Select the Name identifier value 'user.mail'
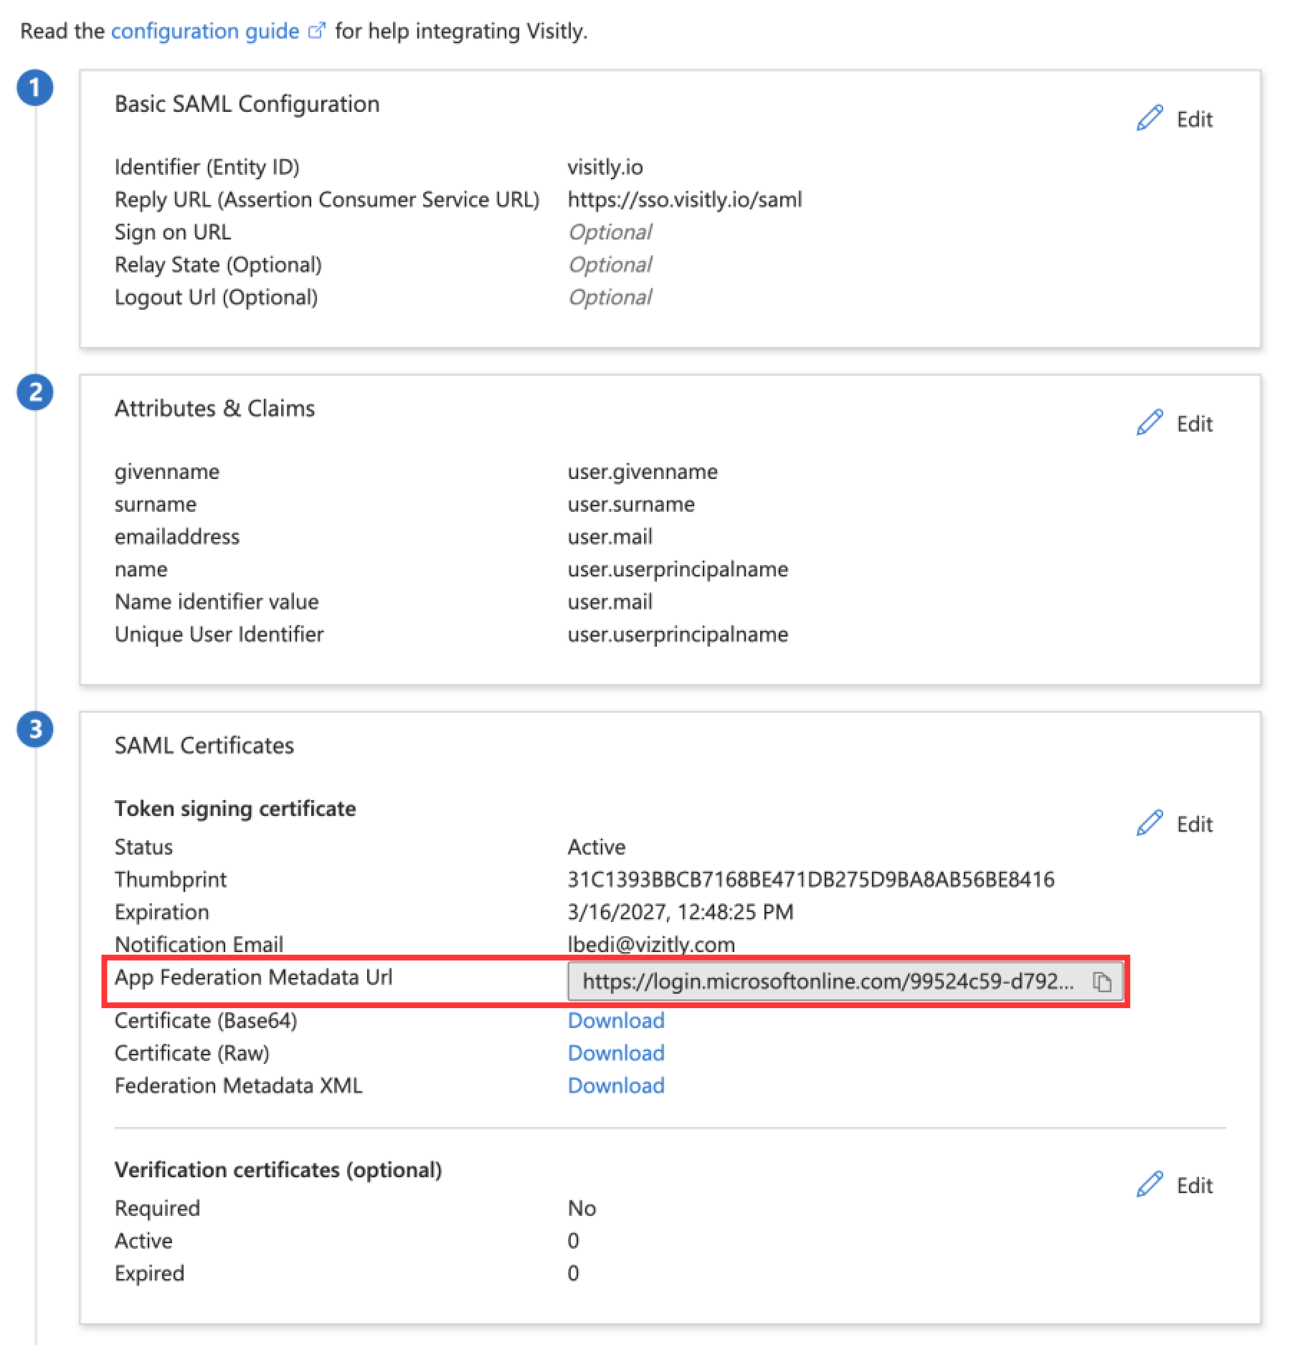1303x1345 pixels. pyautogui.click(x=610, y=602)
